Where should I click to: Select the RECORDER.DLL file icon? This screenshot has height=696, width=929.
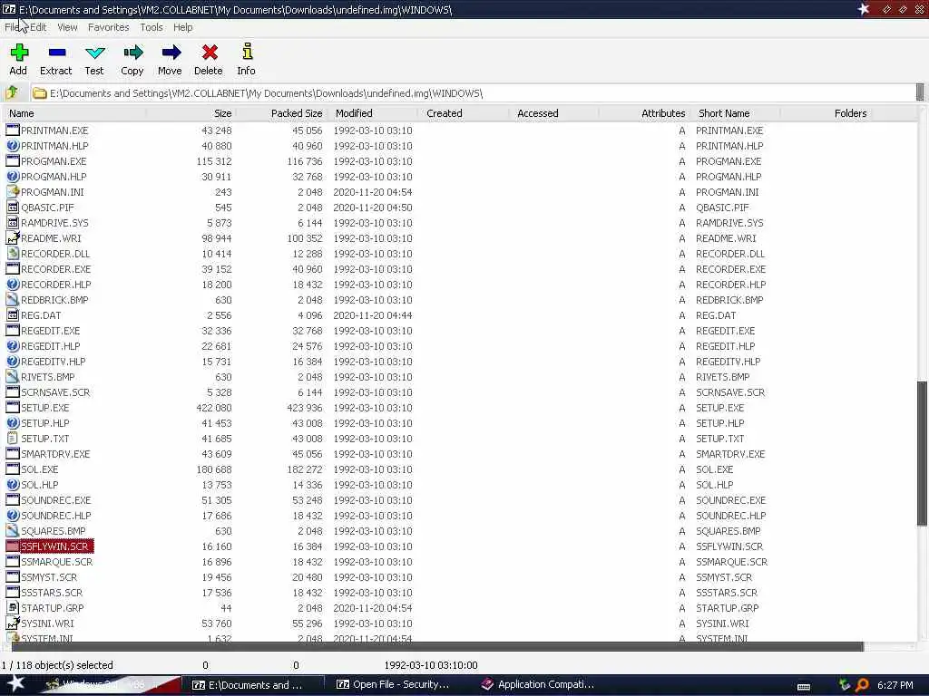pos(13,254)
